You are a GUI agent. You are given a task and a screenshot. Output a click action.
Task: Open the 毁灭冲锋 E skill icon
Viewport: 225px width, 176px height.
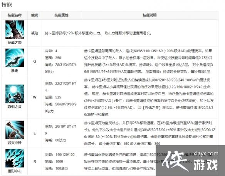(15, 130)
